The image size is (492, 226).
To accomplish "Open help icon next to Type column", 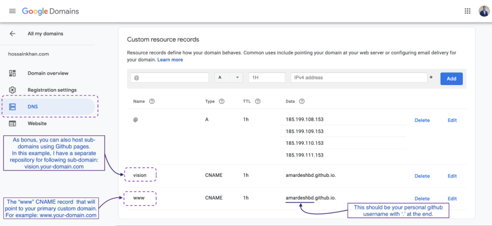I will [x=221, y=101].
